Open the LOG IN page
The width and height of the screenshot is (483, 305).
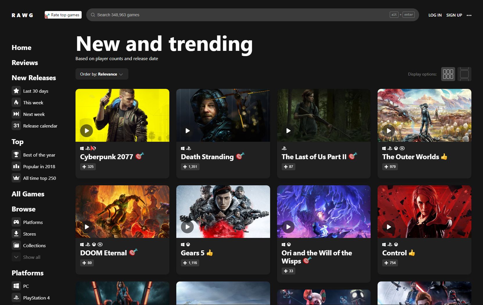pos(435,15)
